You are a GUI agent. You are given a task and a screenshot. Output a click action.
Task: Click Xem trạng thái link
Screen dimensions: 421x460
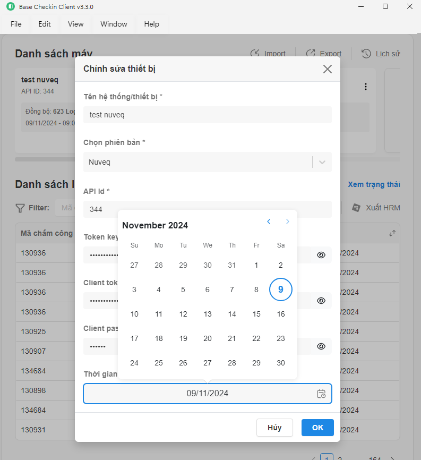point(374,184)
